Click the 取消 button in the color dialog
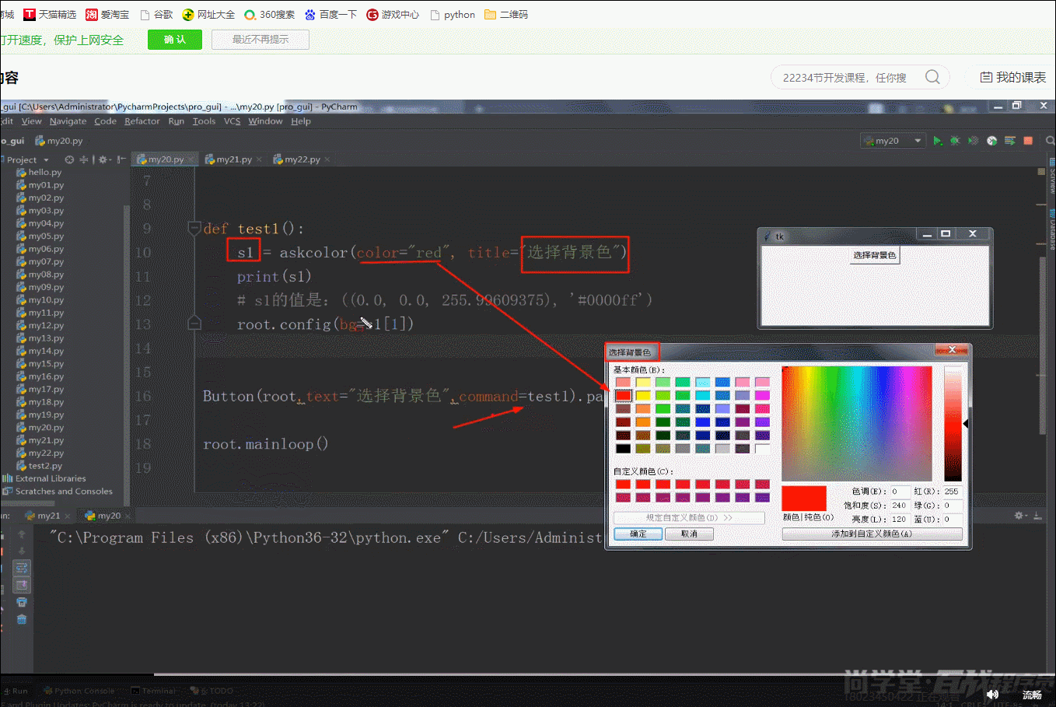The width and height of the screenshot is (1056, 707). pyautogui.click(x=689, y=534)
